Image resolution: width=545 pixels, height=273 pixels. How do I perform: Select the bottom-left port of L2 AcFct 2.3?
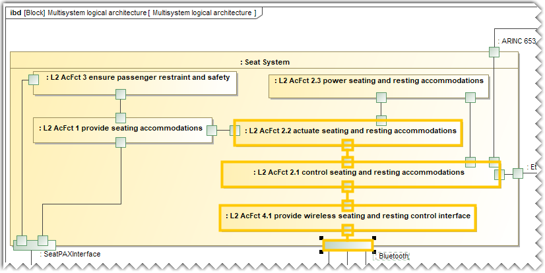(381, 98)
